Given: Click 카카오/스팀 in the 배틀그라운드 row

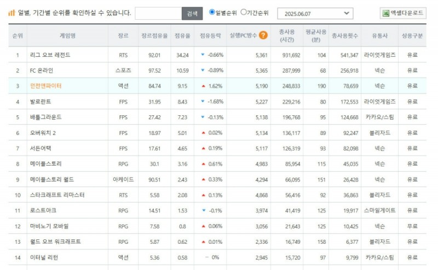Looking at the screenshot, I should [x=379, y=117].
